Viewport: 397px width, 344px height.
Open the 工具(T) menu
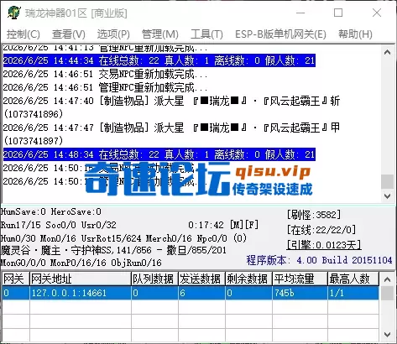pyautogui.click(x=206, y=34)
